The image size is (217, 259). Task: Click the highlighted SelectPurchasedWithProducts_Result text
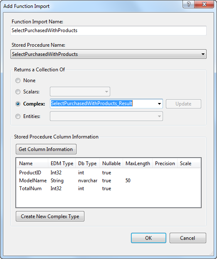coord(92,103)
